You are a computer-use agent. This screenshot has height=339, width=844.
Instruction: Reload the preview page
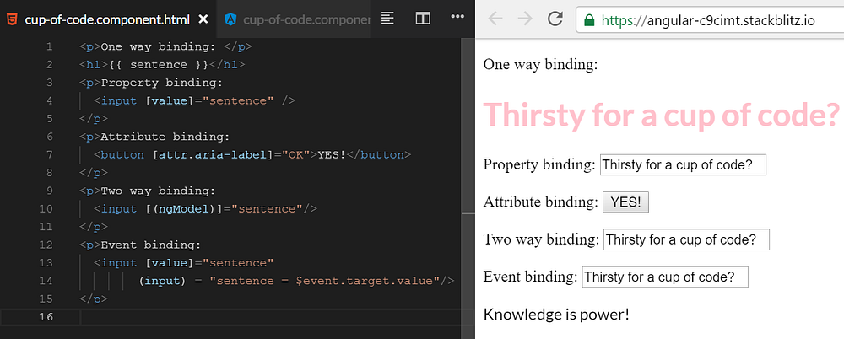tap(555, 20)
